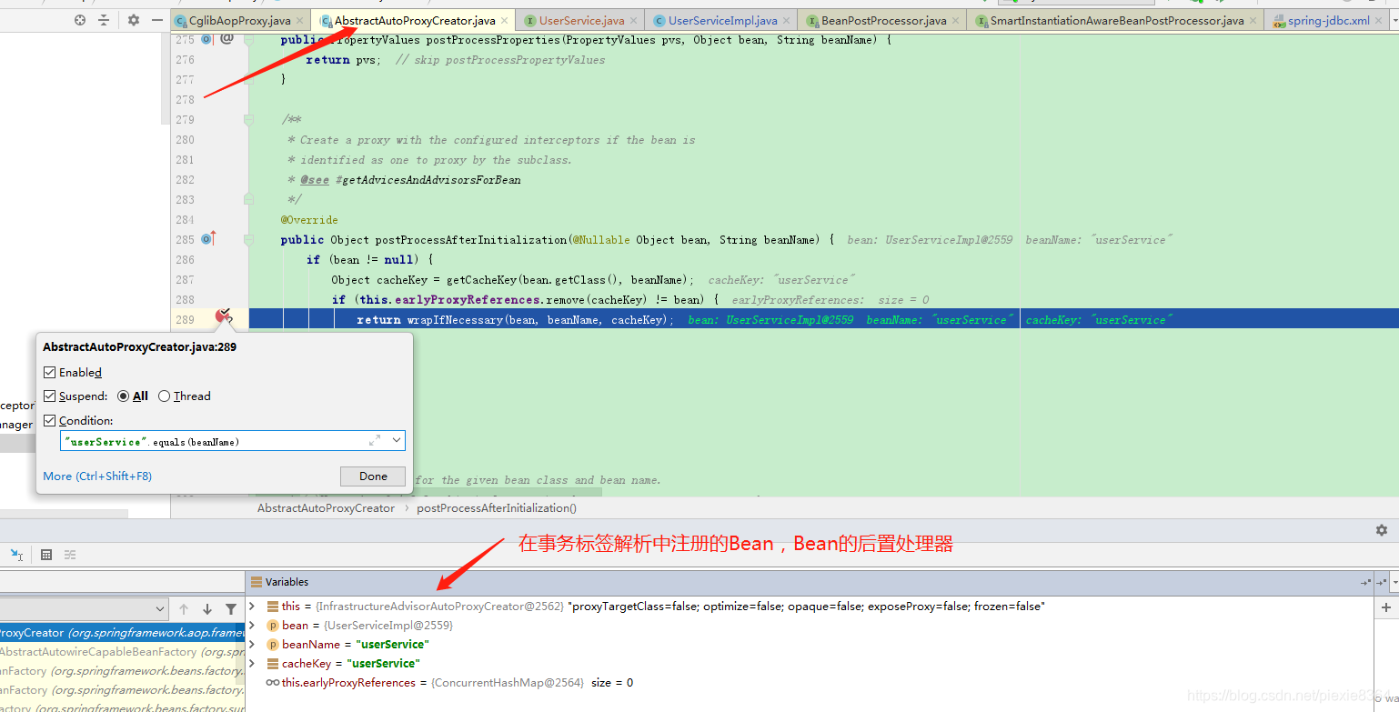The width and height of the screenshot is (1399, 712).
Task: Open project panel gear settings
Action: [134, 20]
